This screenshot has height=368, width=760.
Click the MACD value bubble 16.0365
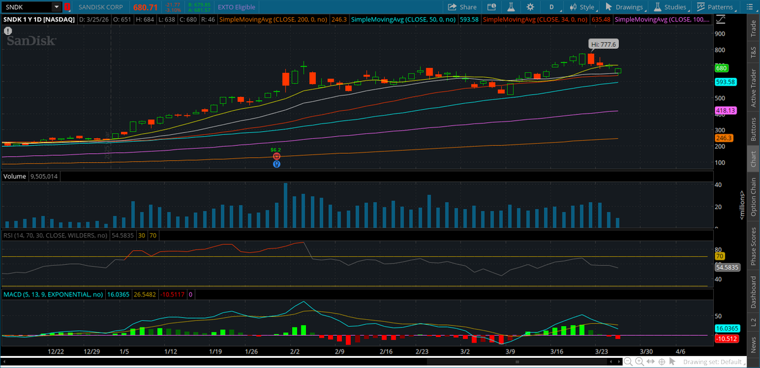[726, 329]
